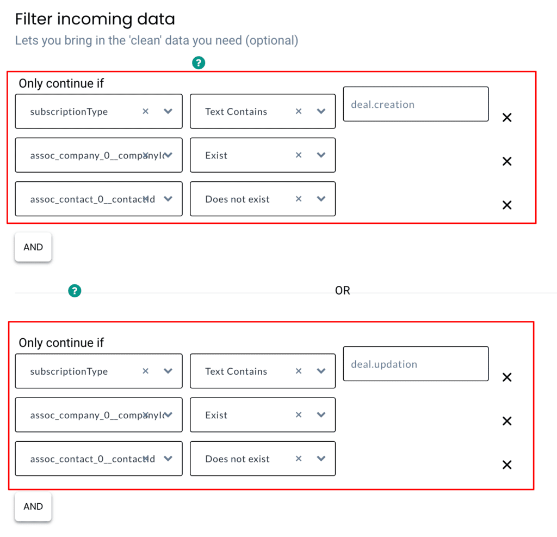557x537 pixels.
Task: Expand Exist operator dropdown in first group
Action: coord(321,155)
